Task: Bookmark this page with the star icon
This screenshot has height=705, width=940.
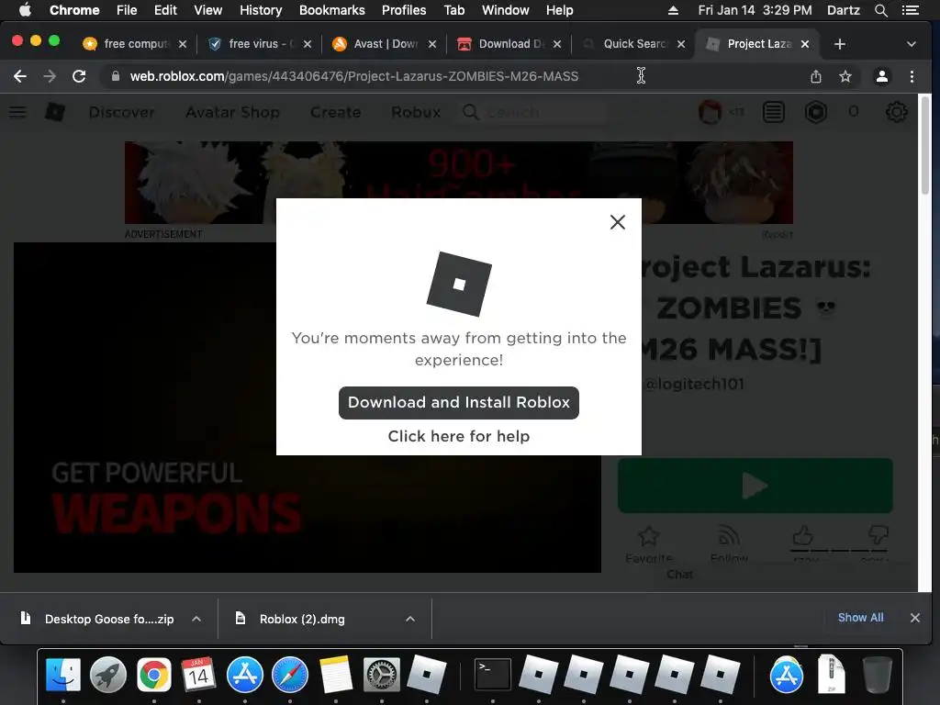Action: click(x=845, y=76)
